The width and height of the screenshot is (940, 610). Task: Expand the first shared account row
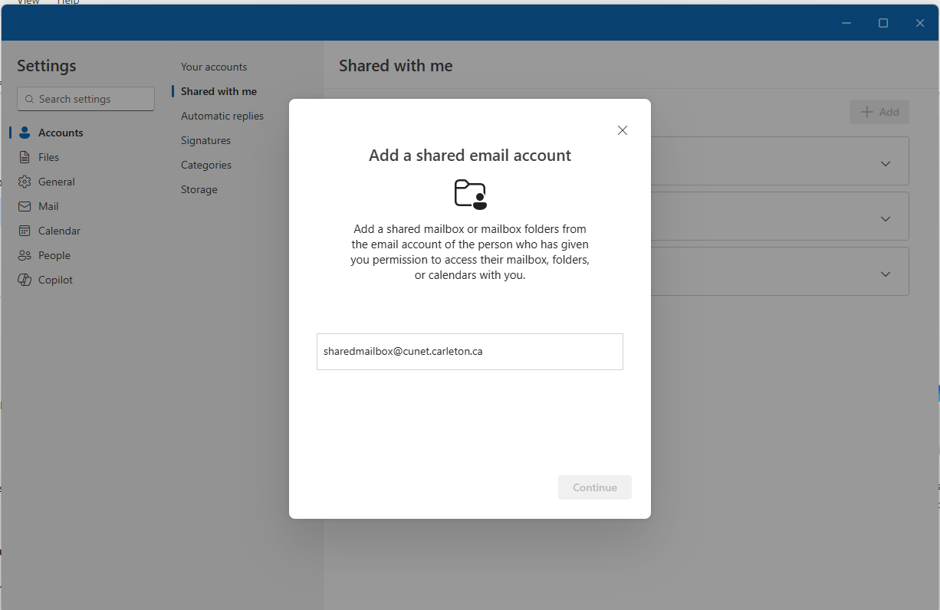pyautogui.click(x=886, y=164)
